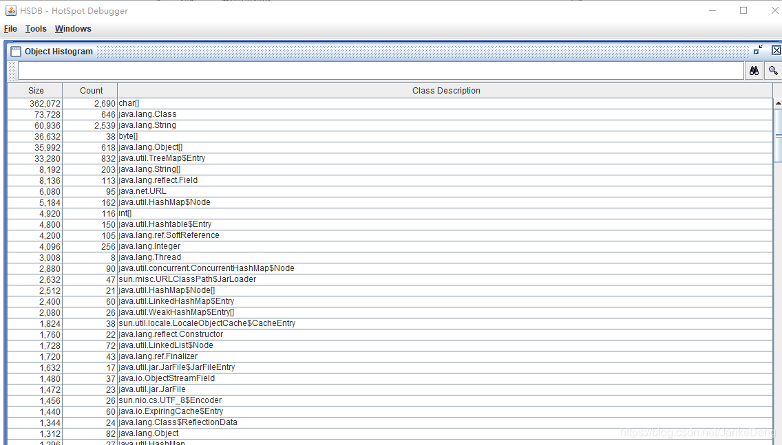Select the byte[] row

coord(390,136)
